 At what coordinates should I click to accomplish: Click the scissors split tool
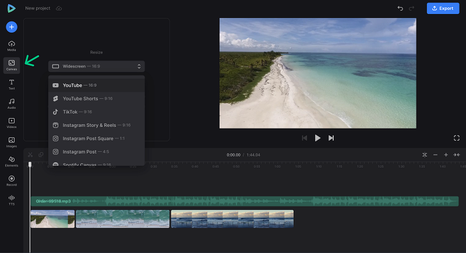30,155
